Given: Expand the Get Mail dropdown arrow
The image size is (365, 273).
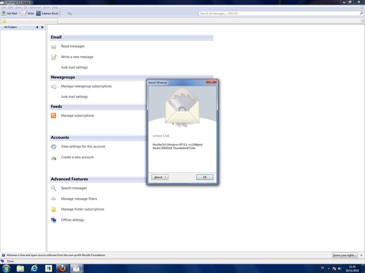Looking at the screenshot, I should [x=19, y=14].
